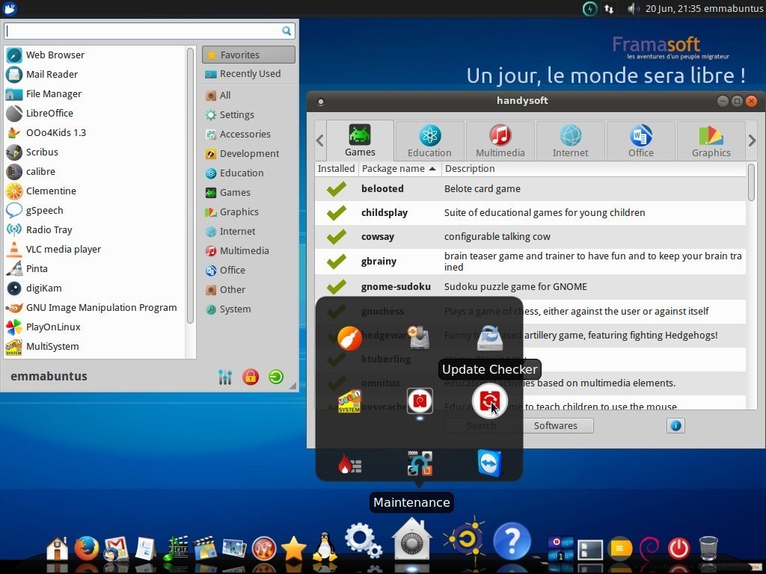
Task: Toggle the installed checkmark for childsplay
Action: [337, 213]
